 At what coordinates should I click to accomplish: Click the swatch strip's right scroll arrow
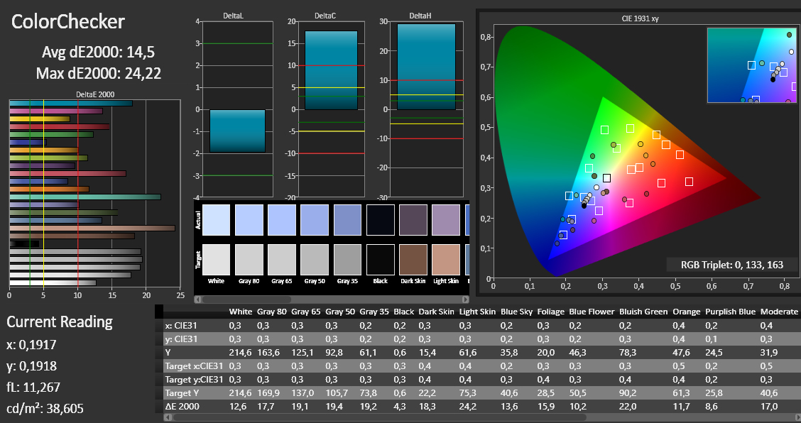(465, 300)
